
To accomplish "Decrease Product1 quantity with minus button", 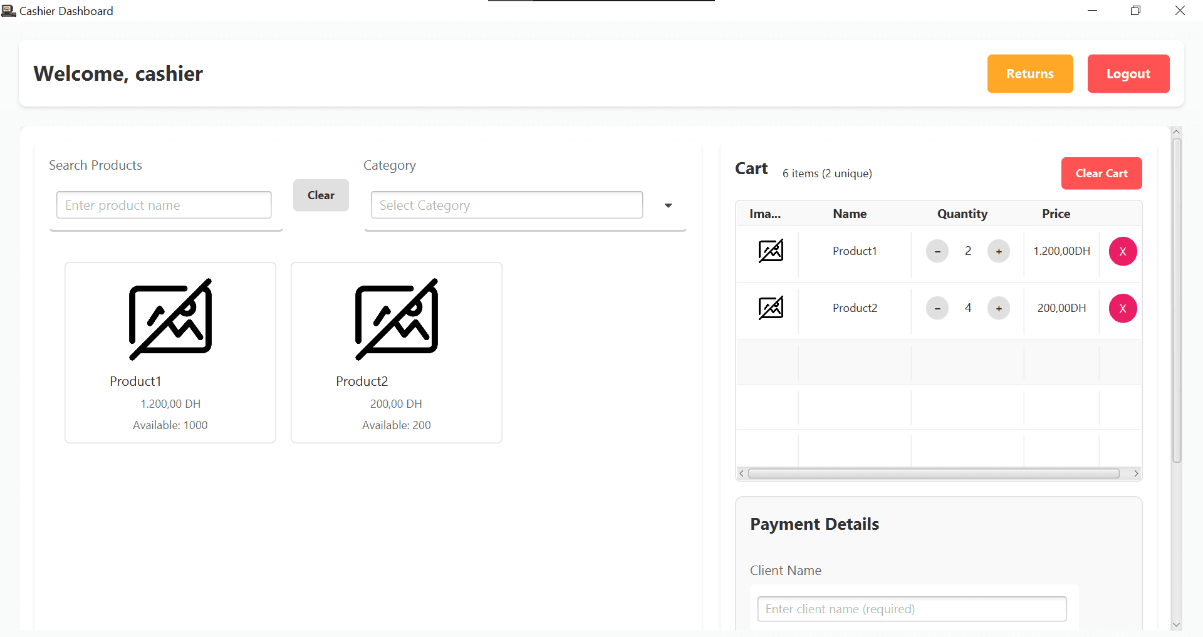I will (937, 252).
